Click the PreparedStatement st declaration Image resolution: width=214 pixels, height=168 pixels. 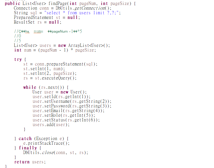(x=47, y=17)
